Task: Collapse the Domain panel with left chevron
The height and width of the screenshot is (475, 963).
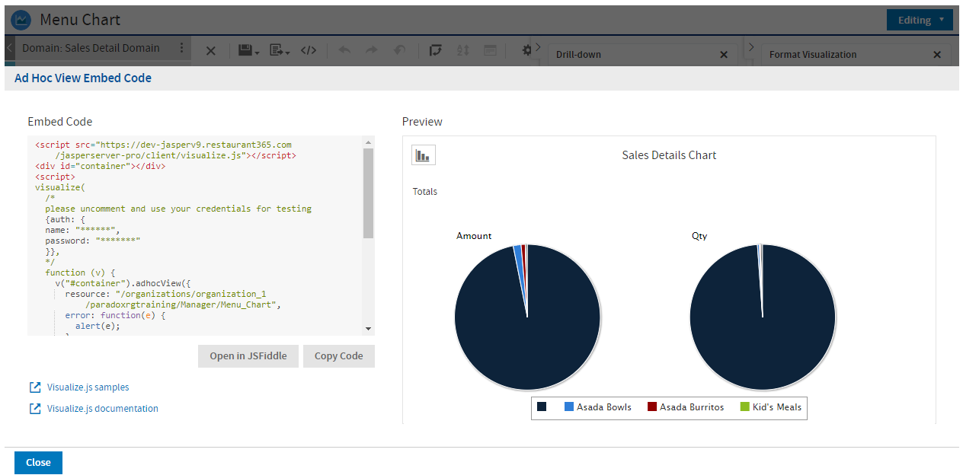Action: 9,48
